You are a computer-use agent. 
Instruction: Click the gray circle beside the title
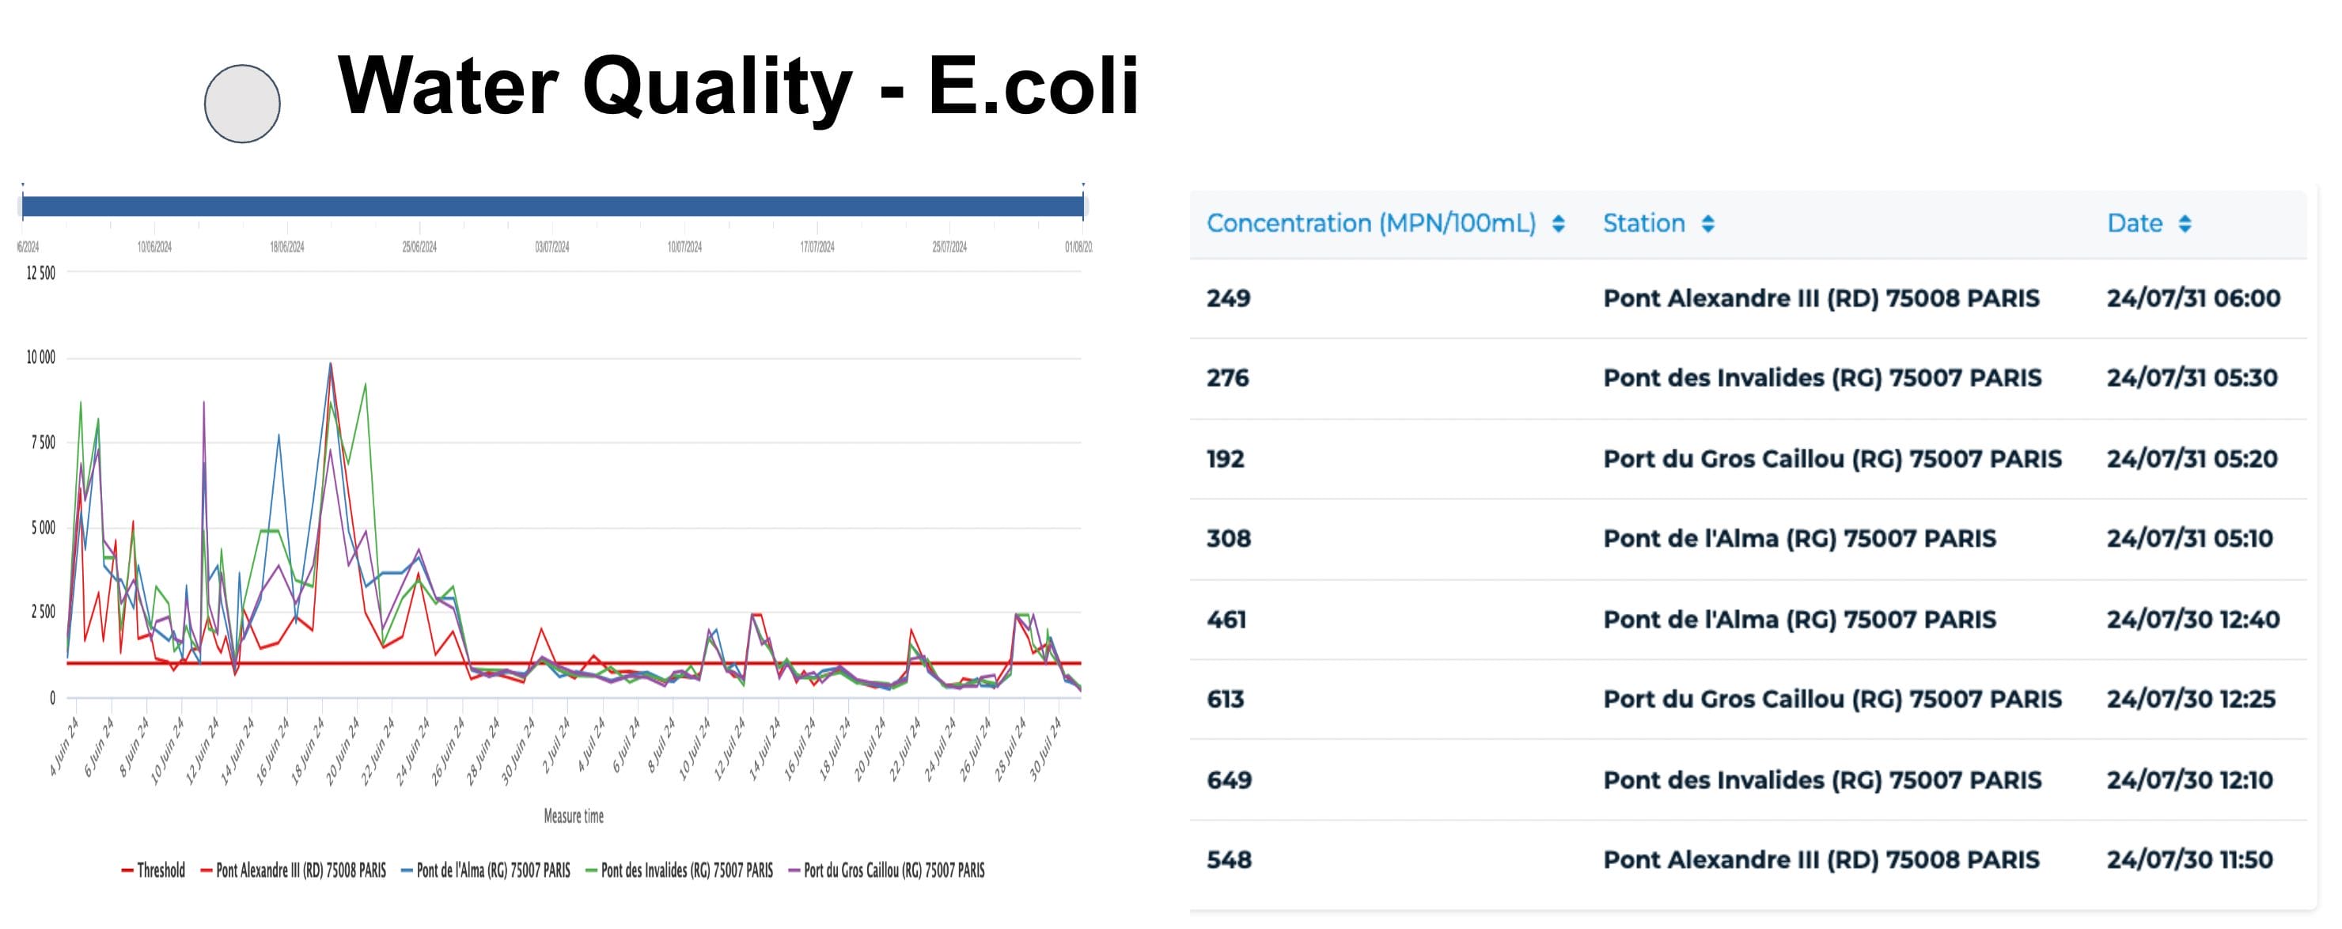tap(242, 104)
